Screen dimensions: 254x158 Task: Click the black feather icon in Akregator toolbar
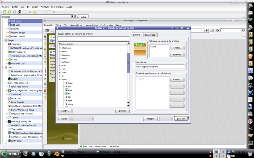pos(19,12)
